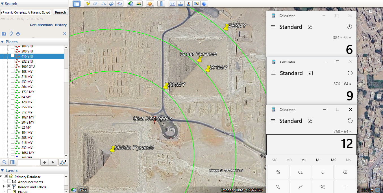Open the Get Directions link
Image resolution: width=383 pixels, height=193 pixels.
[41, 25]
